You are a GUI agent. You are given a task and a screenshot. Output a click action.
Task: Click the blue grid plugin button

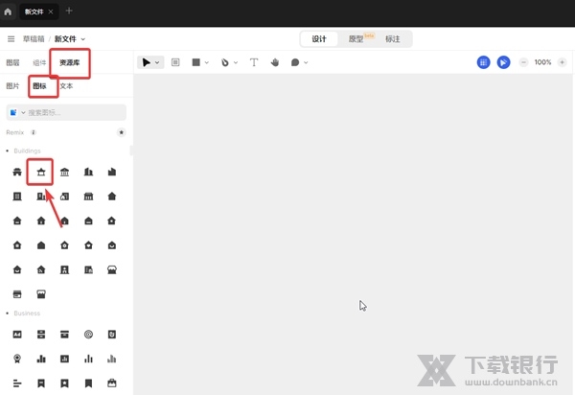coord(484,62)
